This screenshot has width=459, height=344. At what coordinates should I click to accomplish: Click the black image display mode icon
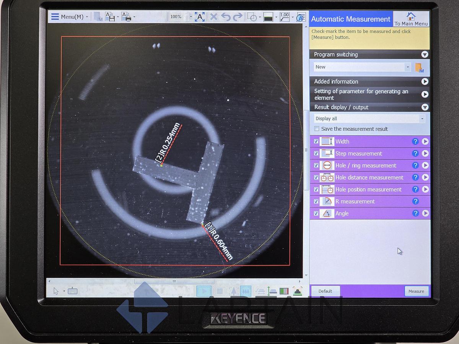coord(268,17)
